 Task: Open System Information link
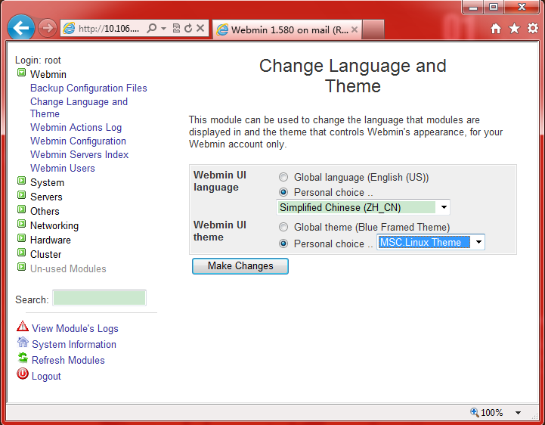coord(74,344)
